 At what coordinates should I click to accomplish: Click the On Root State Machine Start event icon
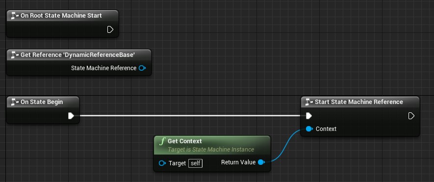click(15, 16)
